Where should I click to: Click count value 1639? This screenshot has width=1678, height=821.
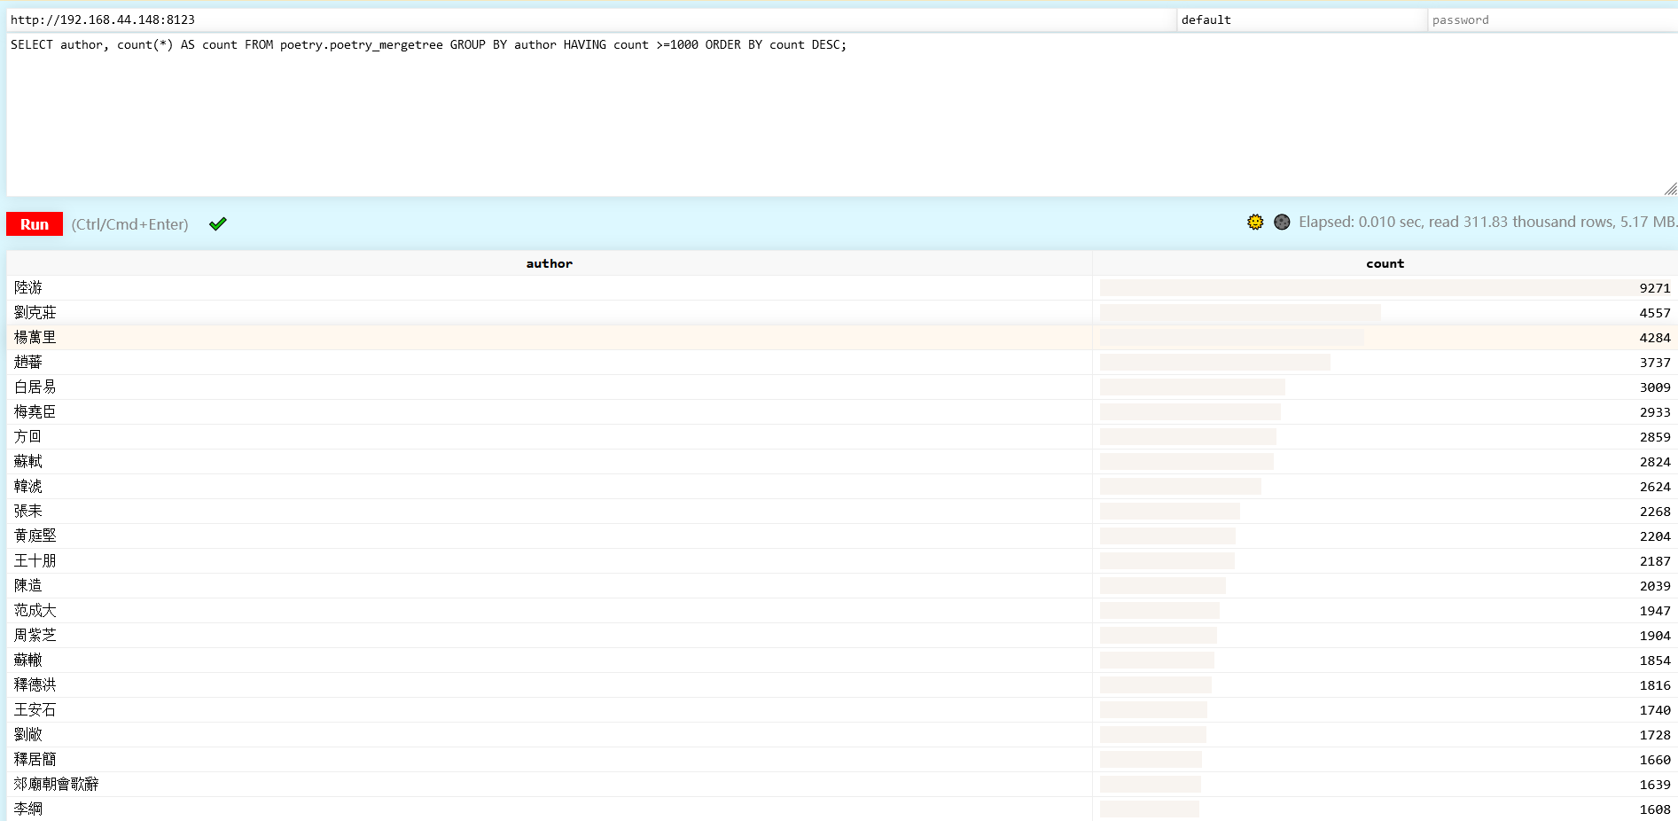[x=1655, y=785]
